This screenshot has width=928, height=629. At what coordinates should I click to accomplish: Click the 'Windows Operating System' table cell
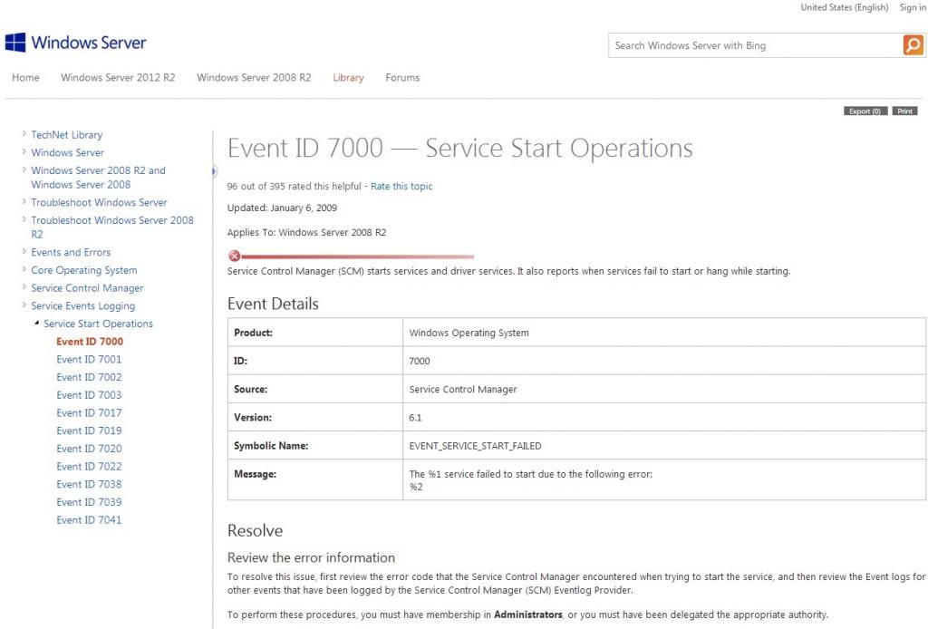(664, 333)
